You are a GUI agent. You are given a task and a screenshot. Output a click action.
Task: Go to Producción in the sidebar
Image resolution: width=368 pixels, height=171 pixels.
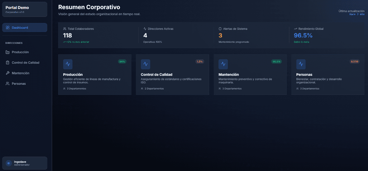(25, 52)
